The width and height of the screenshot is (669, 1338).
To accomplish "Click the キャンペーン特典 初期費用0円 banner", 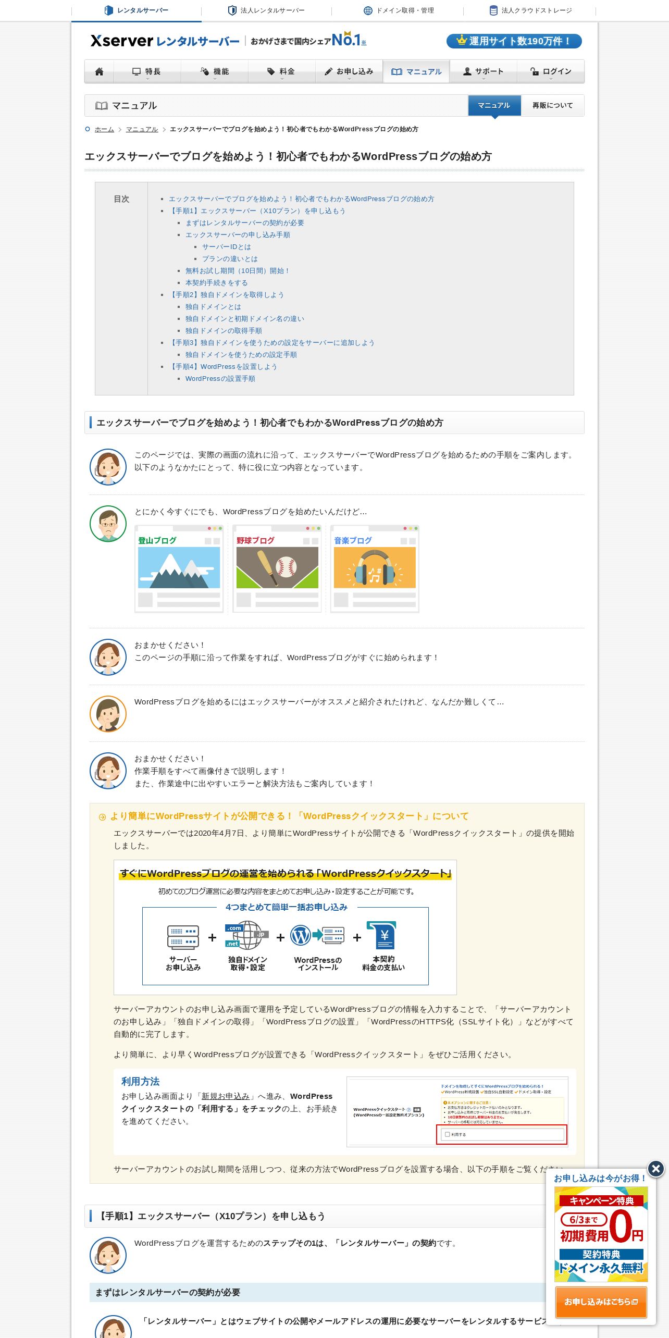I will [601, 1234].
